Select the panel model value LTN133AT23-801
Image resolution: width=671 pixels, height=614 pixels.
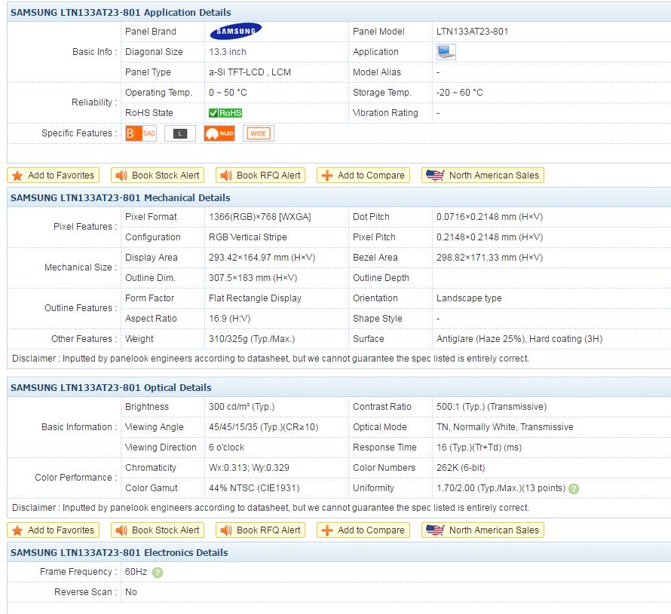[x=472, y=31]
